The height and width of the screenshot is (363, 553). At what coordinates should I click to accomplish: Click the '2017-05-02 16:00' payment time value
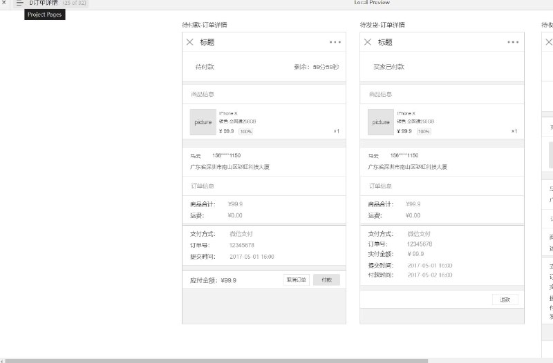pos(429,275)
